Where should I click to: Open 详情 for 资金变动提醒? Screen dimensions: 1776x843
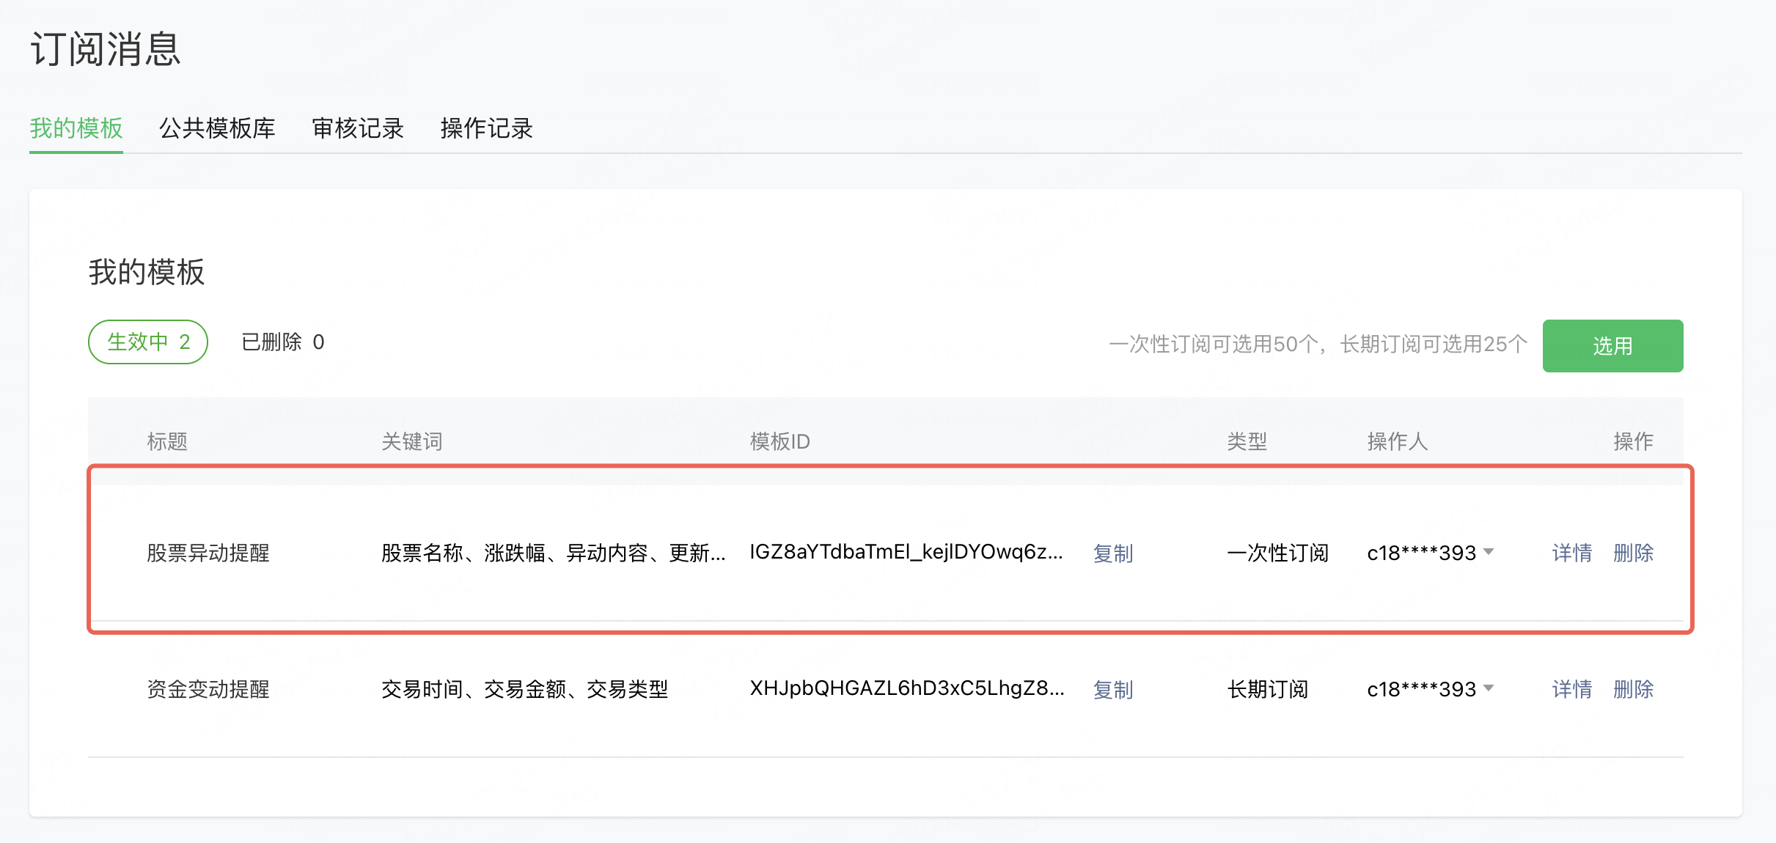1571,689
